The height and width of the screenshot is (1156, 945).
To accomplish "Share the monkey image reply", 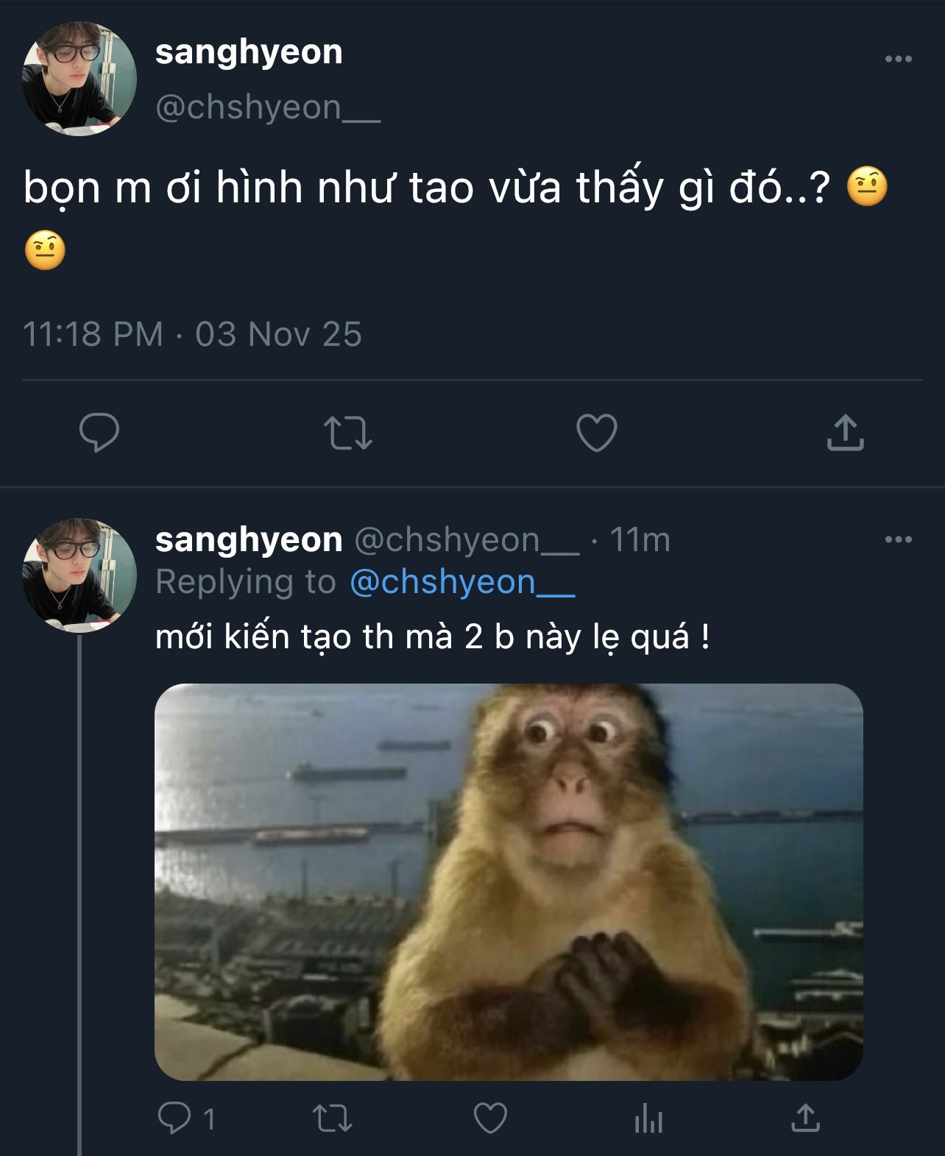I will [805, 1118].
